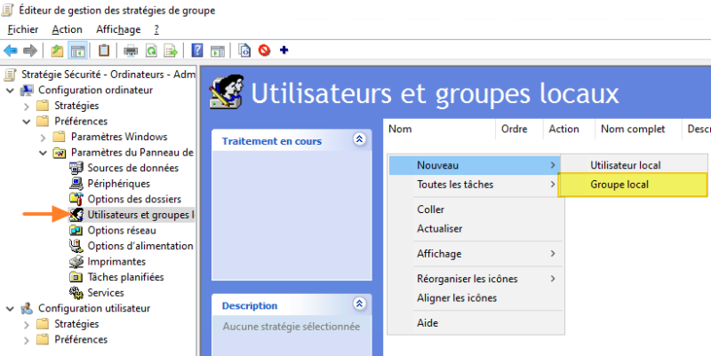Open Toutes les tâches submenu
This screenshot has height=356, width=711.
pyautogui.click(x=475, y=185)
